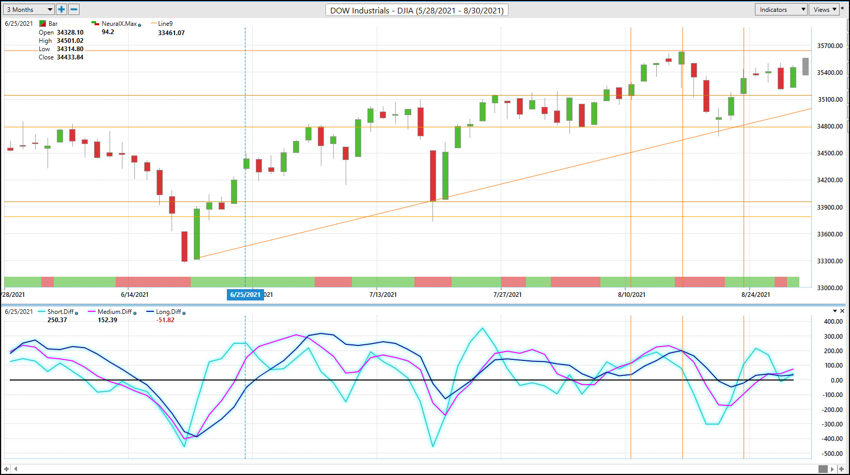850x475 pixels.
Task: Click the dark blue Long.Diff legend line
Action: (150, 311)
